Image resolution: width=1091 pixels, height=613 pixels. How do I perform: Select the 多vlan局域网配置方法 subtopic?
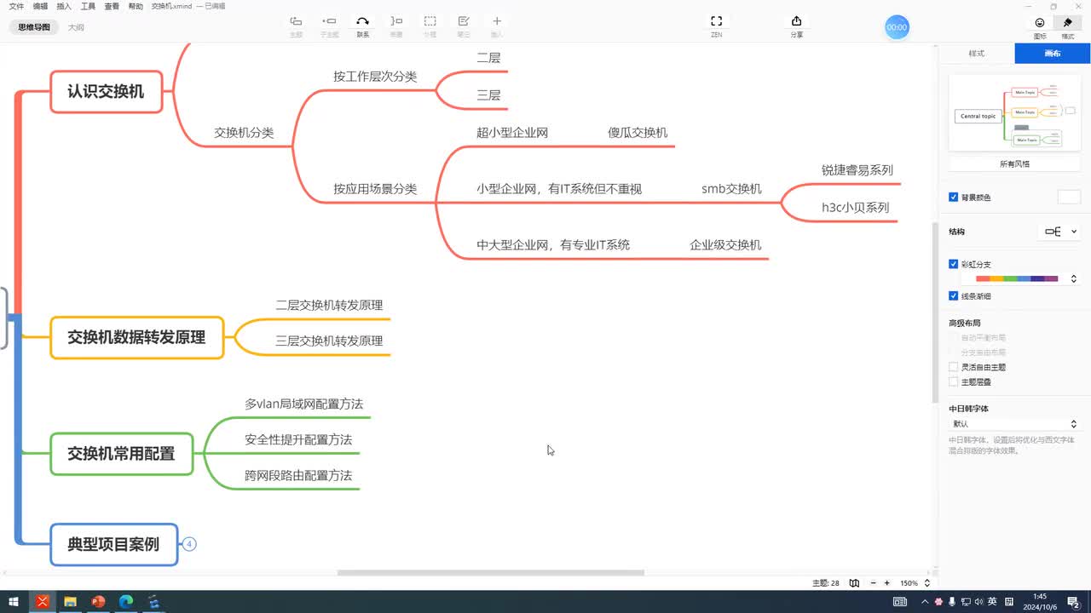point(304,404)
